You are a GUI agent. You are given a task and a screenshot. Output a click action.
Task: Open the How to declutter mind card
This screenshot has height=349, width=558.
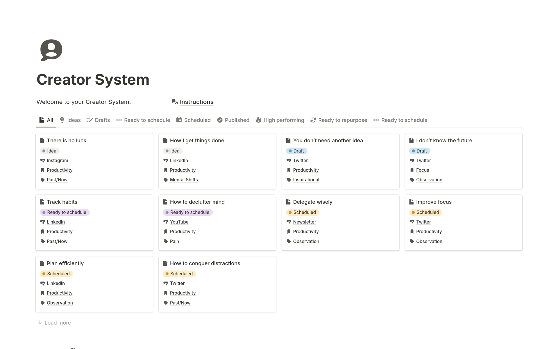point(197,202)
